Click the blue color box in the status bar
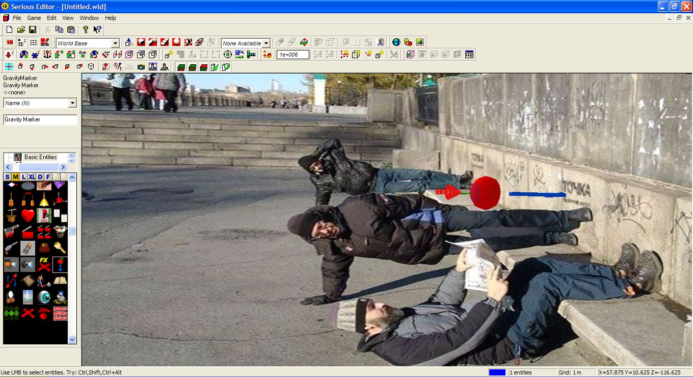The image size is (693, 377). (497, 372)
